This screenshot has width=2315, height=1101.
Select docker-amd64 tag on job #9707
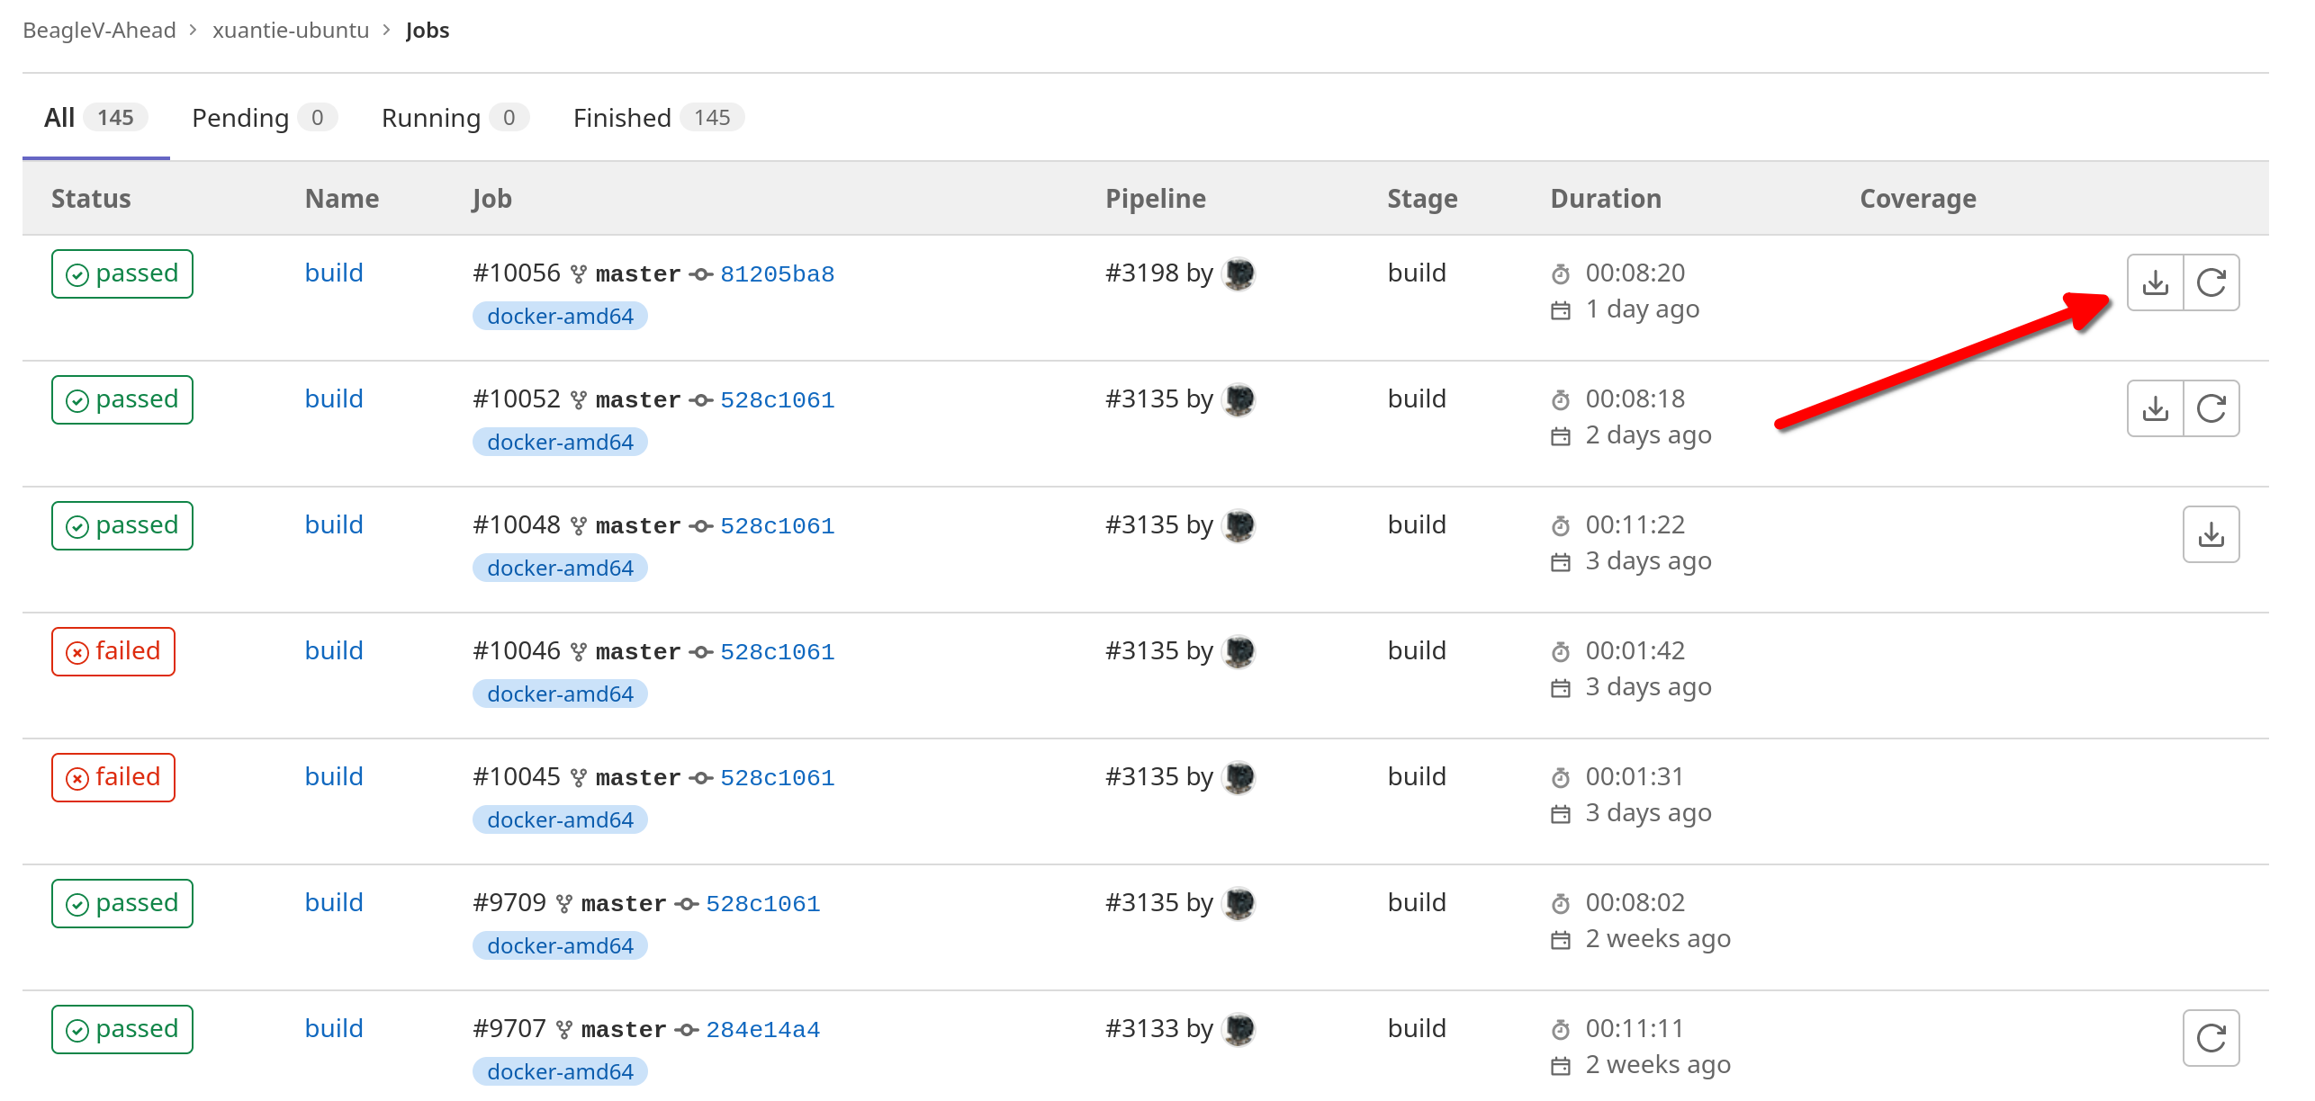pos(560,1072)
